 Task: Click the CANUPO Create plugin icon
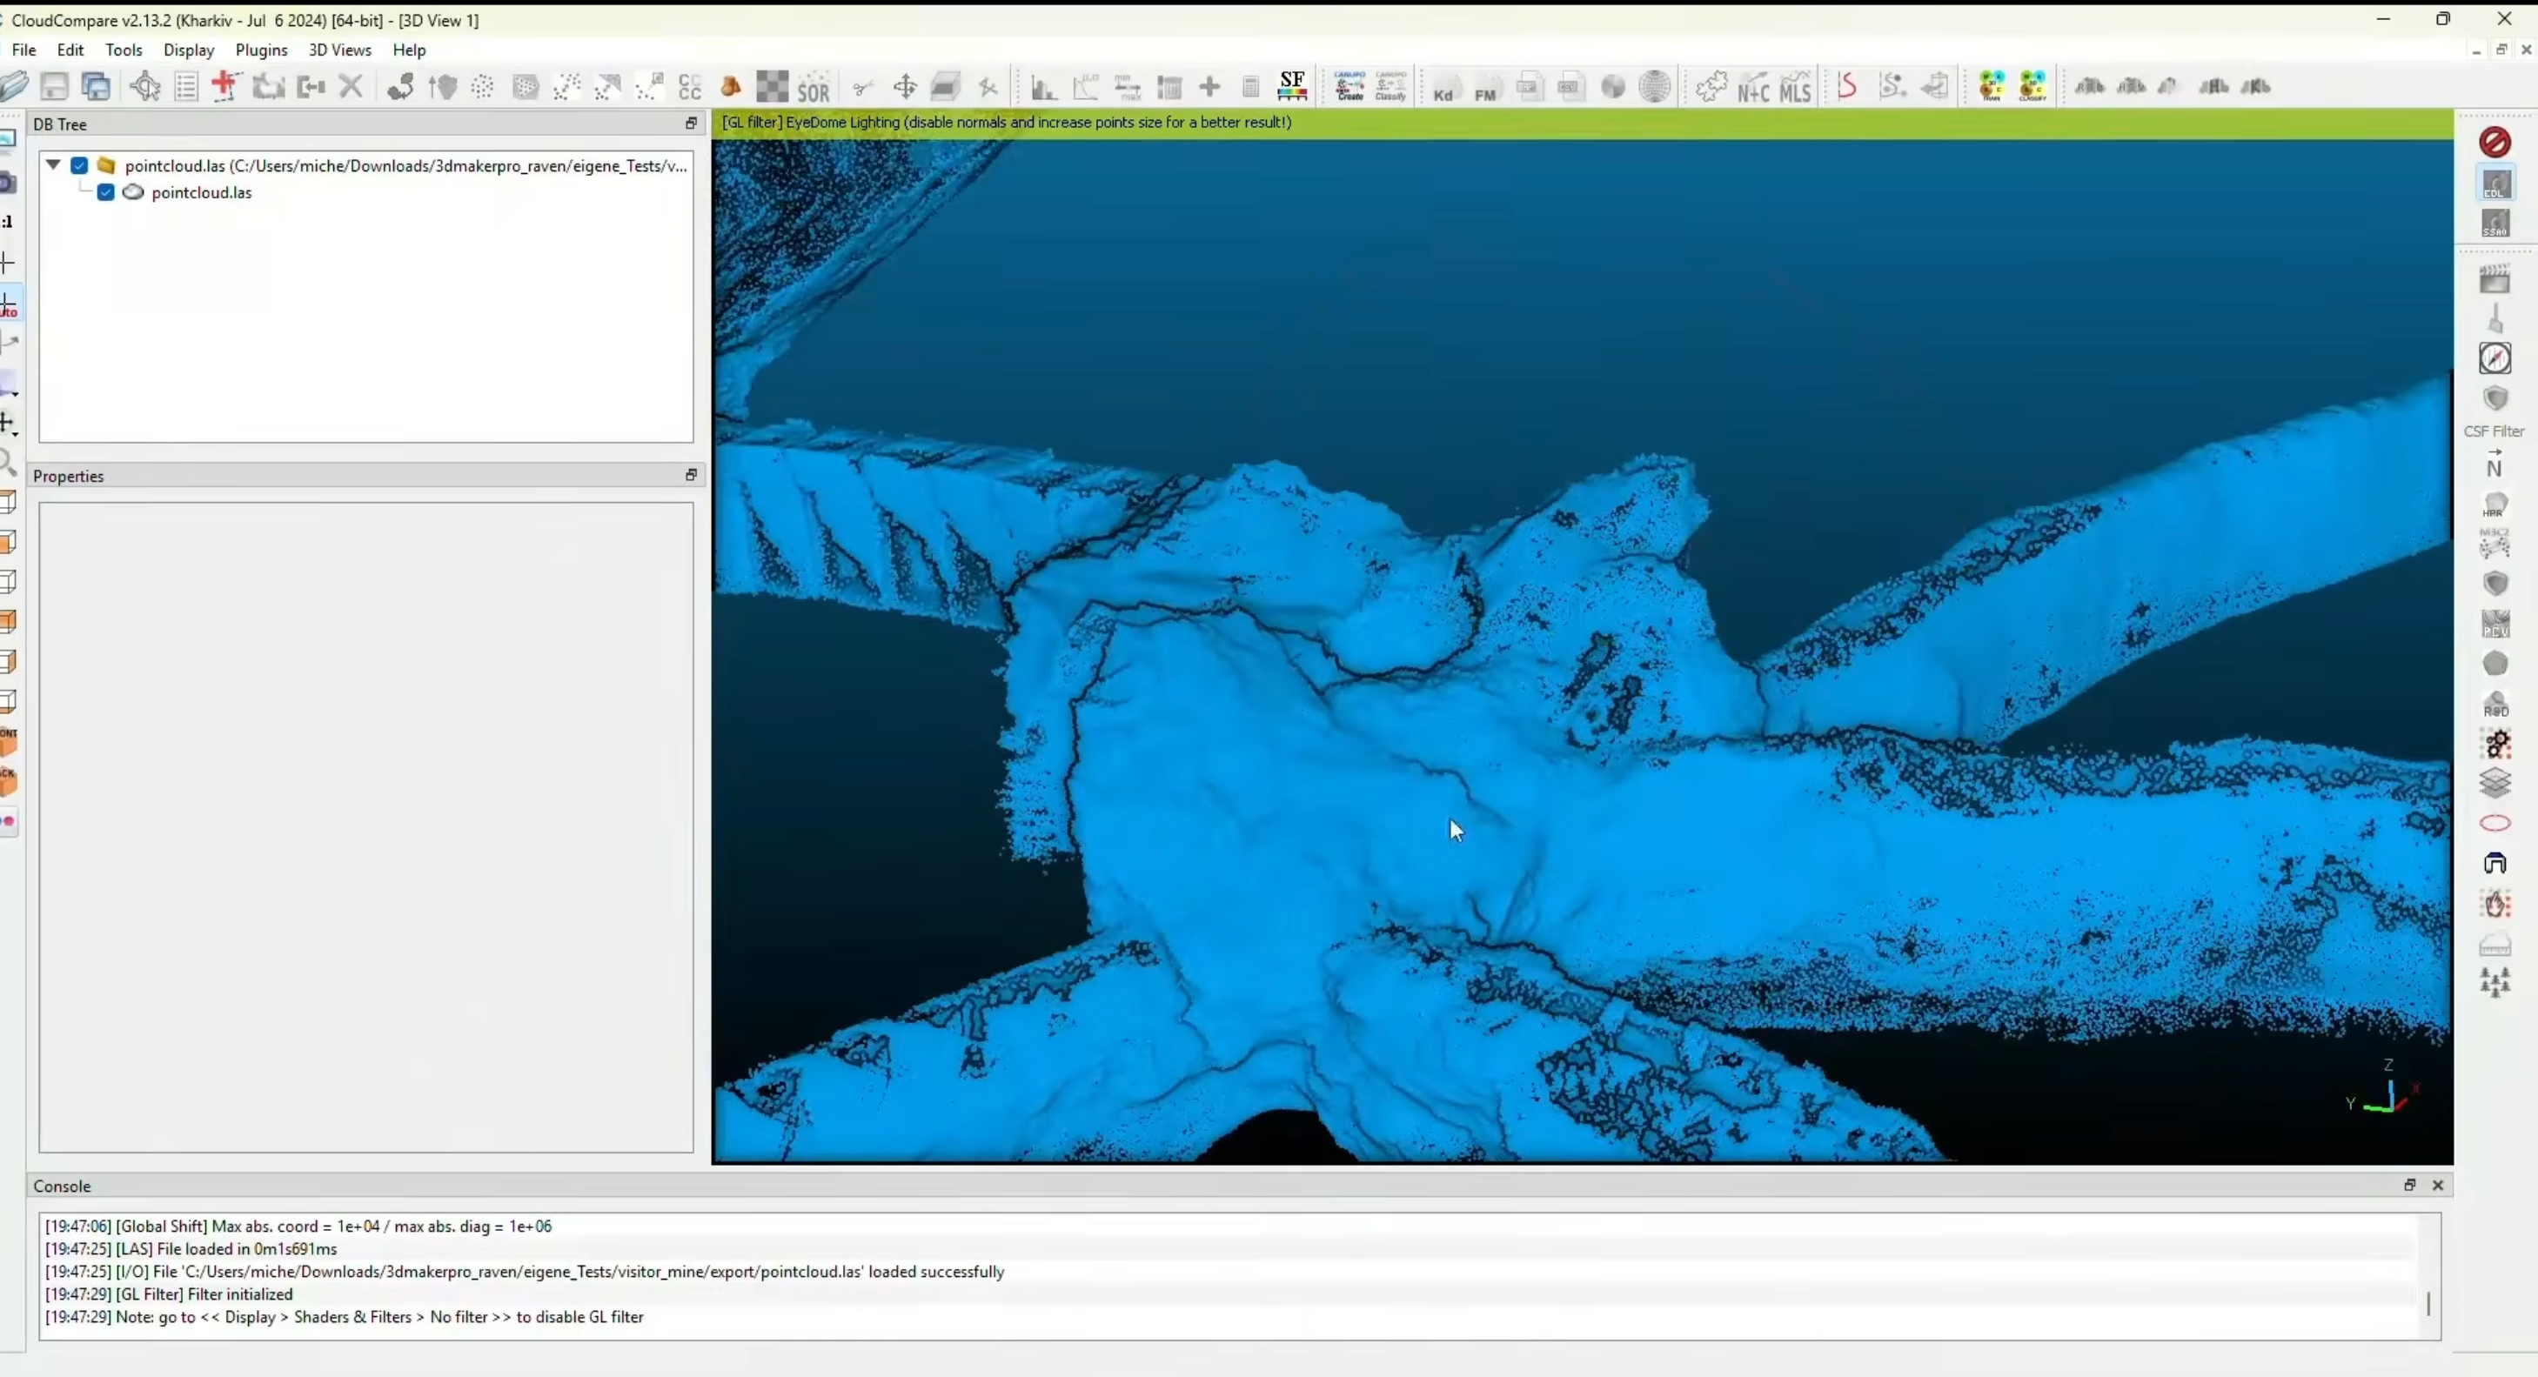(1349, 87)
